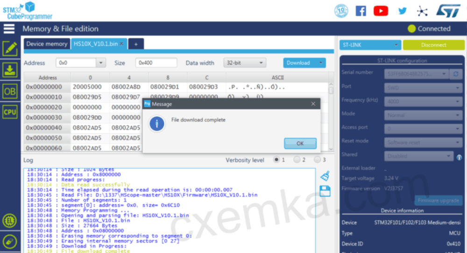Open the CPU panel icon
The width and height of the screenshot is (467, 253).
coord(10,112)
